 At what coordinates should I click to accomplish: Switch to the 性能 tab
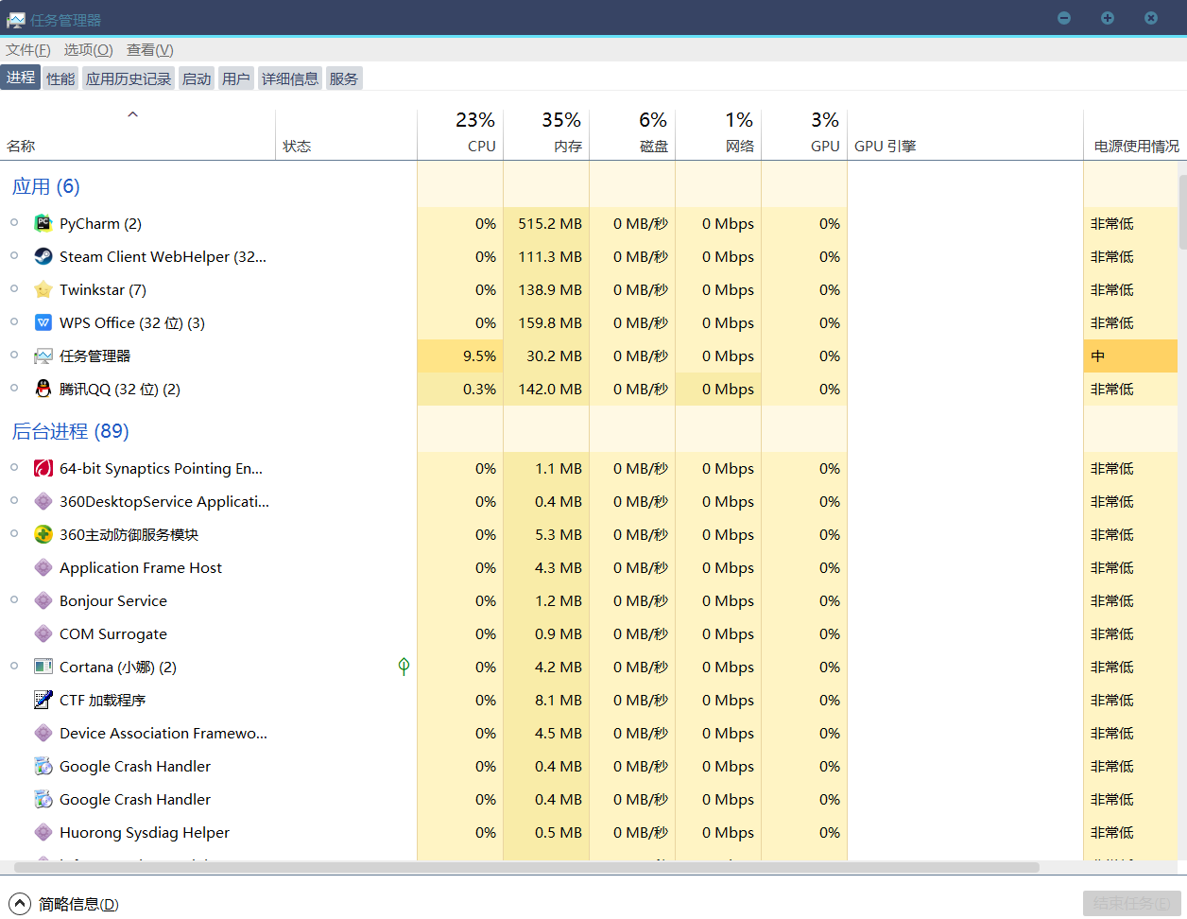click(60, 78)
